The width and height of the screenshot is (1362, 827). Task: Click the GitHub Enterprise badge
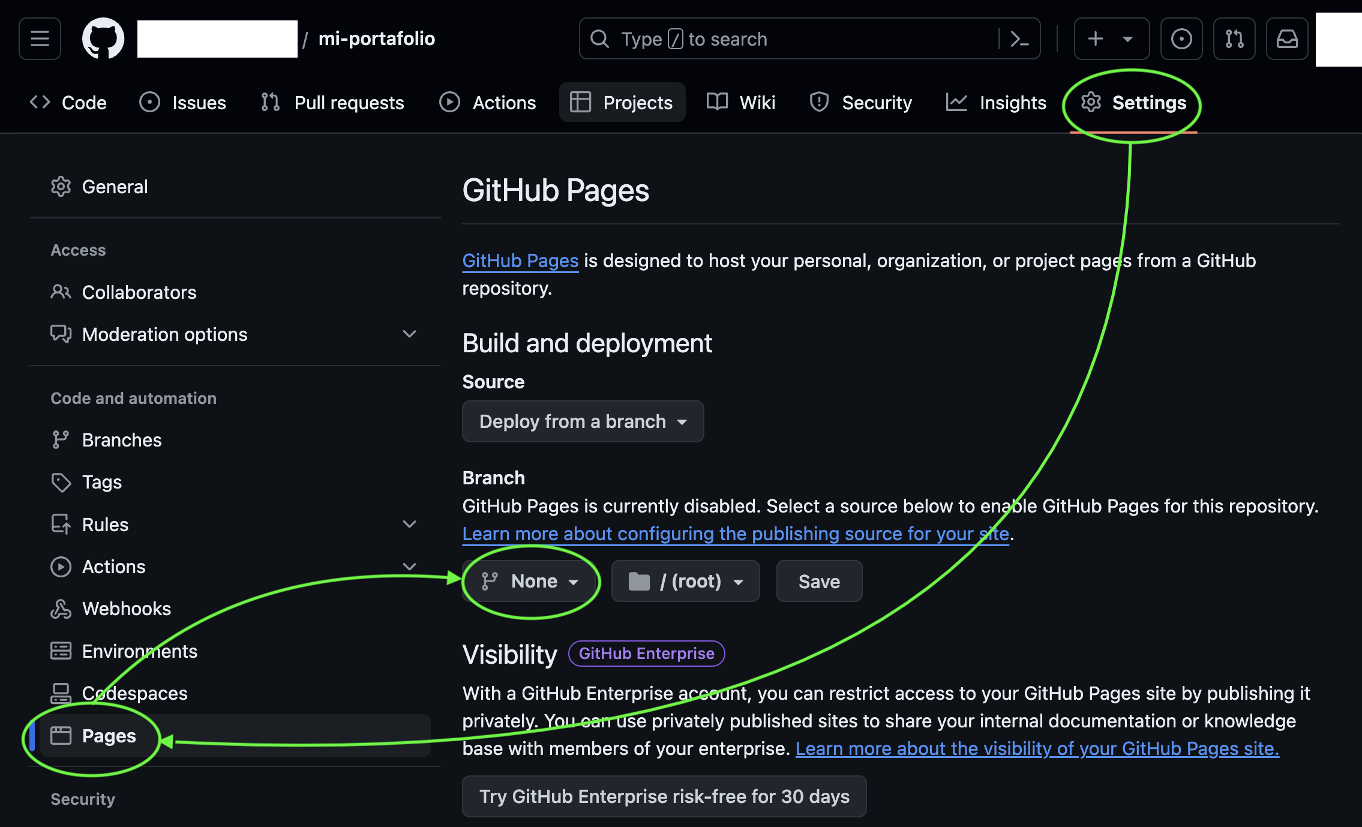[x=646, y=654]
